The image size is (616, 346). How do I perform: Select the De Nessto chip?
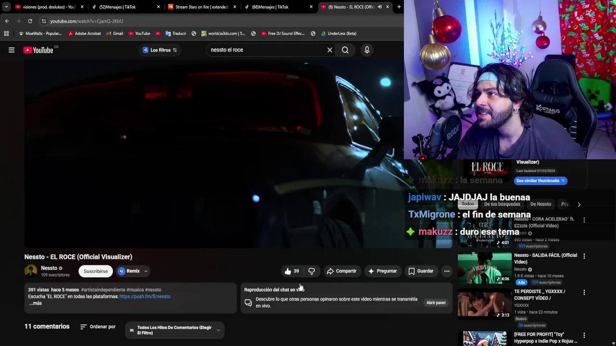tap(540, 204)
